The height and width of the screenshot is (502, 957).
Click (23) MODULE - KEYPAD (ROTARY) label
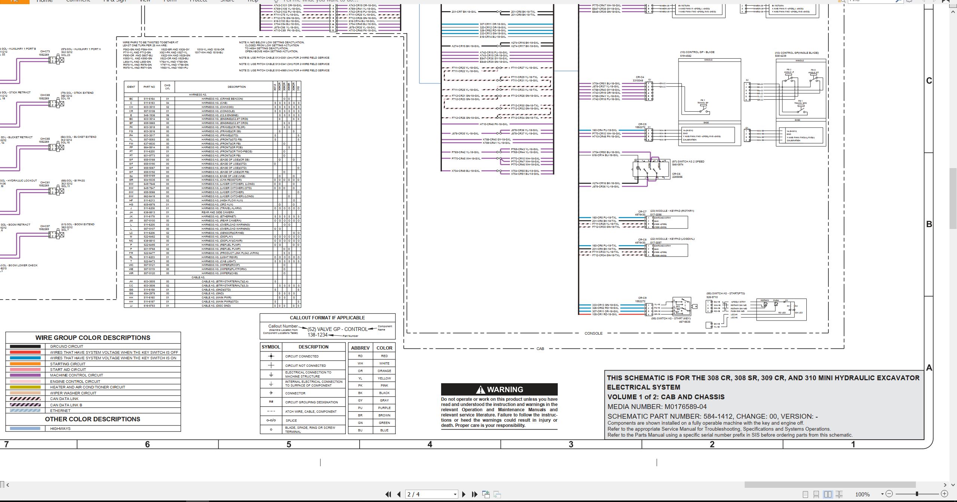click(672, 211)
